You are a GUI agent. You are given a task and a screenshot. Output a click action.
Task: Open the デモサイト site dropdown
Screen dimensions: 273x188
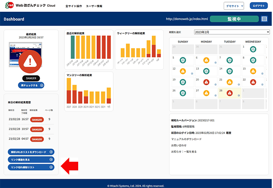(x=233, y=7)
